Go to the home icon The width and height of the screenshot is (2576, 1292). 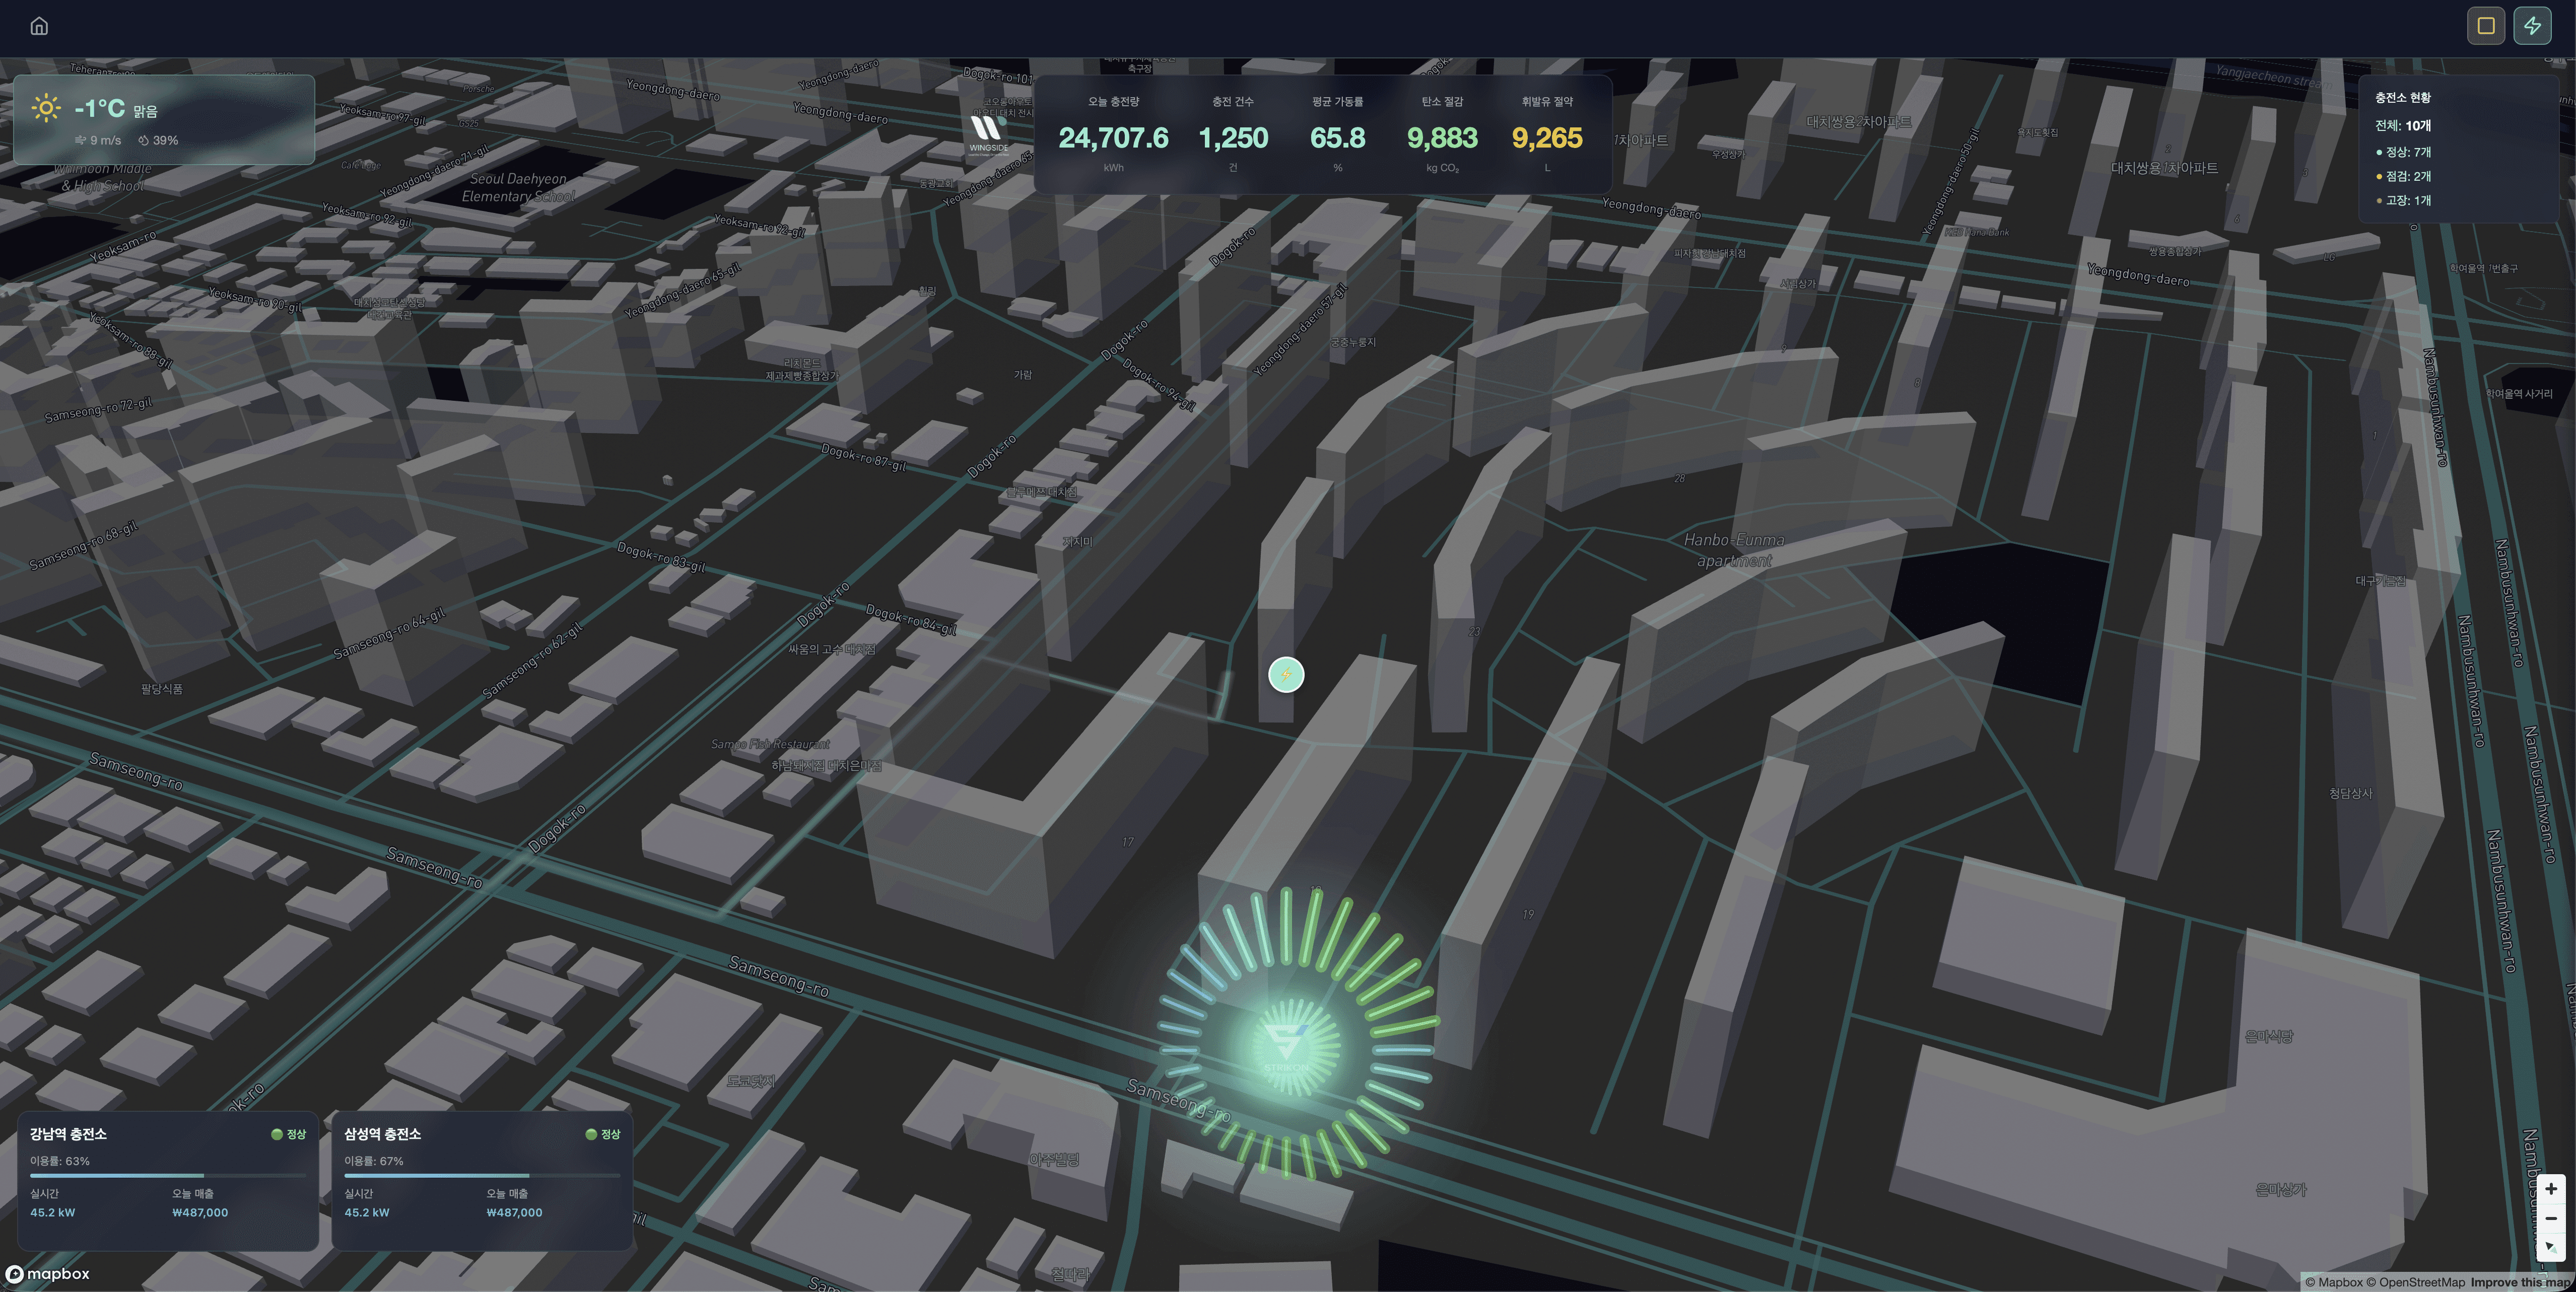(39, 26)
